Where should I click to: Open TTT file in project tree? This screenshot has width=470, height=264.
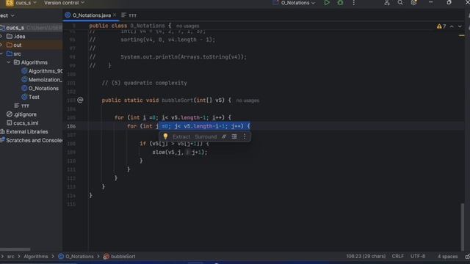pos(22,106)
